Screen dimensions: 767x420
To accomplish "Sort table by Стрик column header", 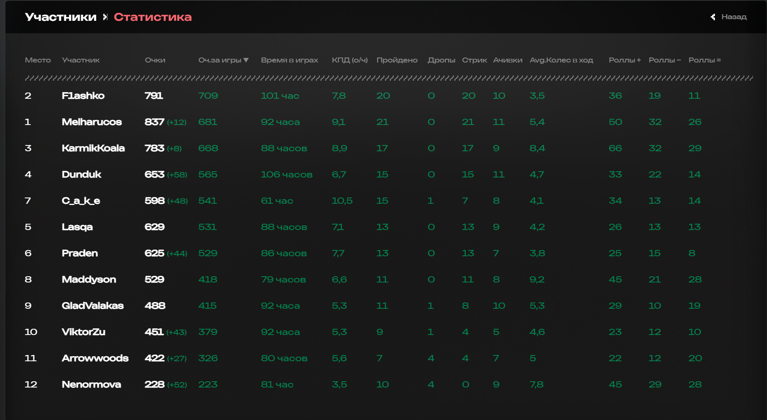I will click(x=475, y=60).
